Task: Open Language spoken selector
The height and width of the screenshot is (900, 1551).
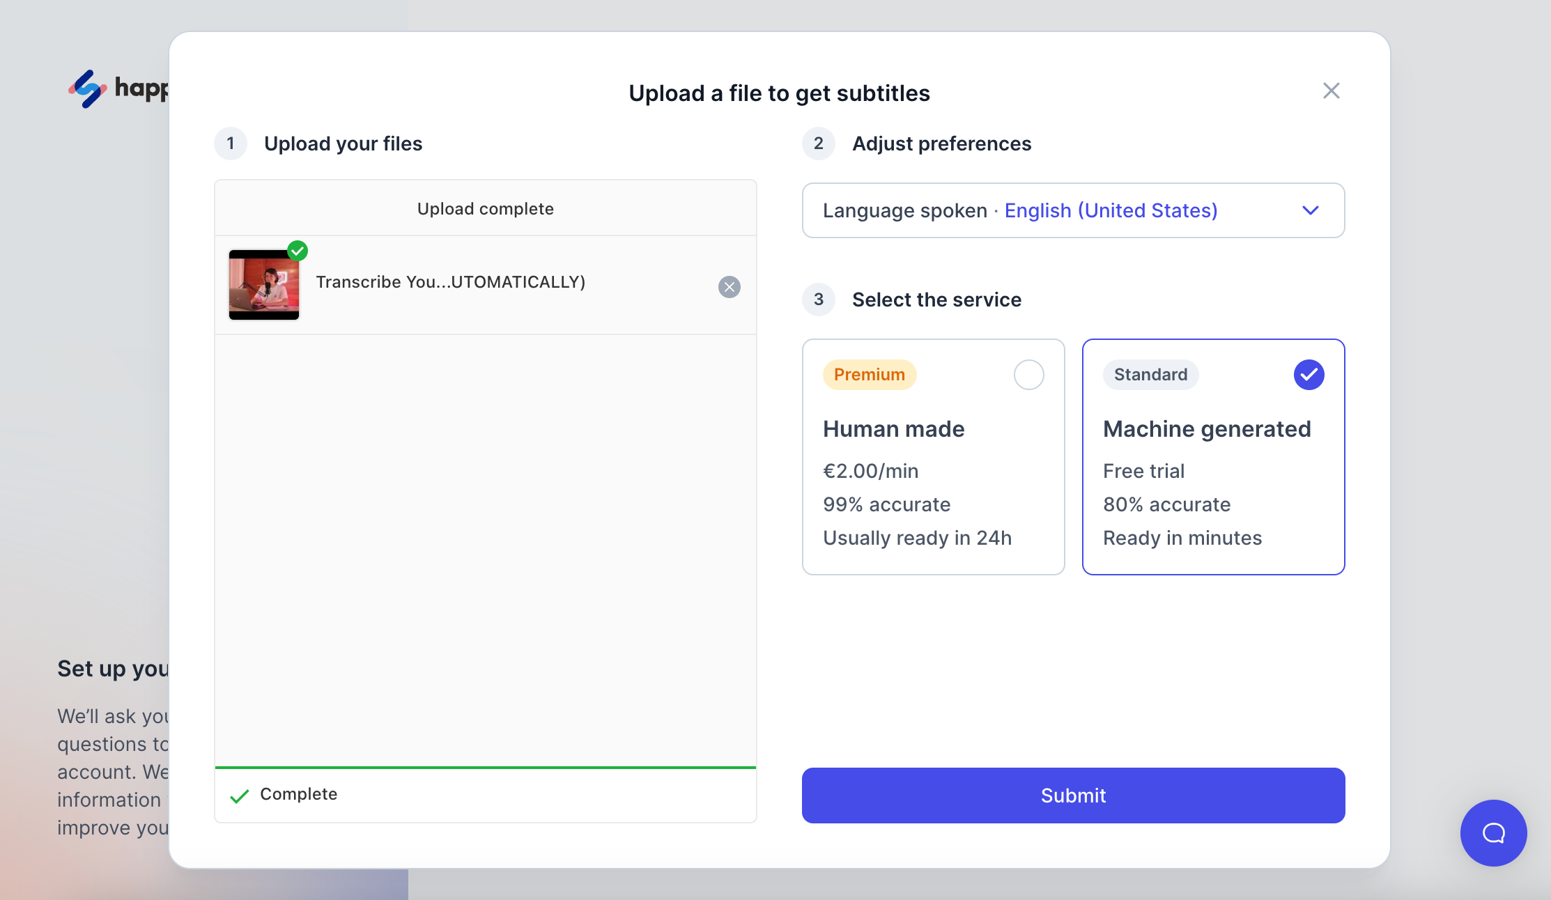Action: [x=904, y=210]
